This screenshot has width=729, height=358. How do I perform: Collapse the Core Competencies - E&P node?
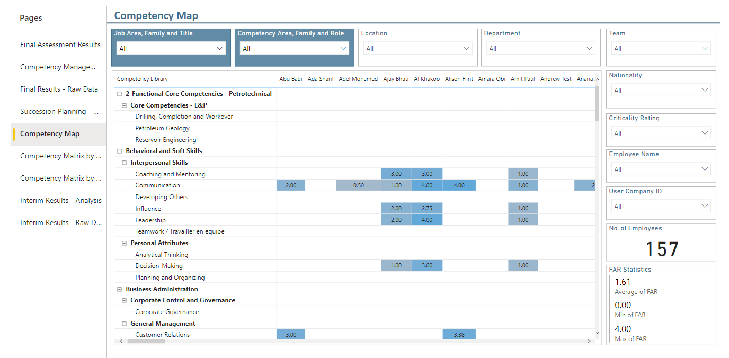[x=125, y=105]
